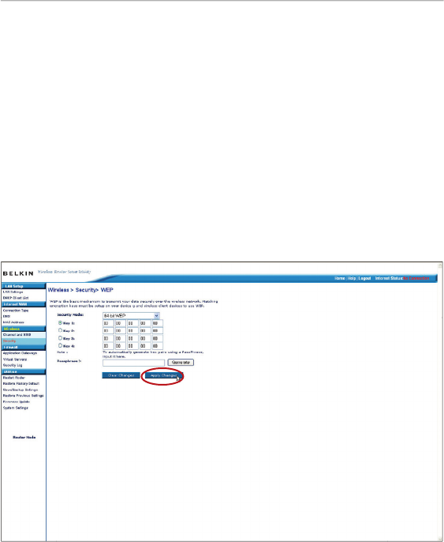
Task: Select the Key 1 radio button
Action: (x=61, y=323)
